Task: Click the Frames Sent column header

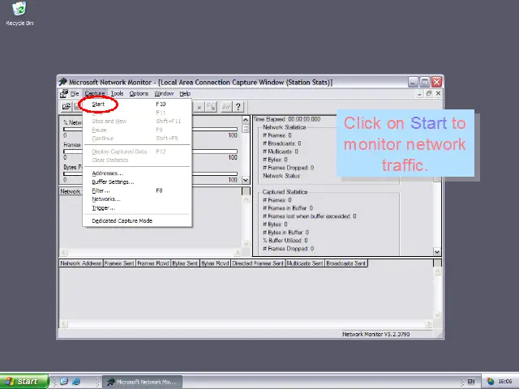Action: coord(119,263)
